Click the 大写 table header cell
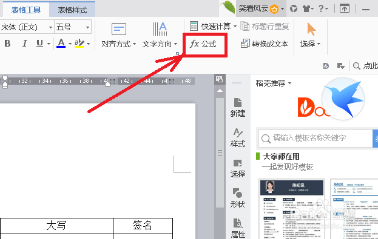The width and height of the screenshot is (378, 239). (x=56, y=226)
